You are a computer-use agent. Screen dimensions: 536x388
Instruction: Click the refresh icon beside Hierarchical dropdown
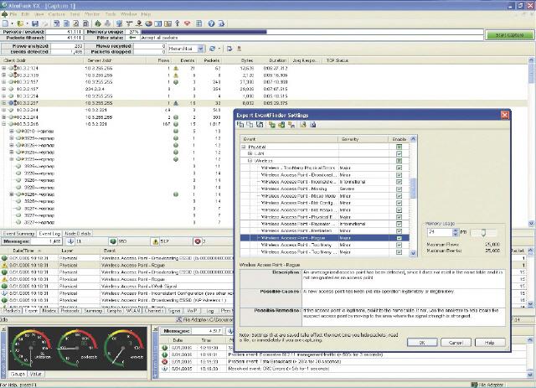click(212, 49)
